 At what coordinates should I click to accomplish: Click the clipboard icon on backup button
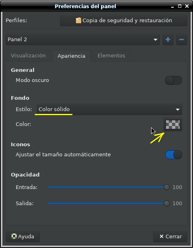point(79,21)
